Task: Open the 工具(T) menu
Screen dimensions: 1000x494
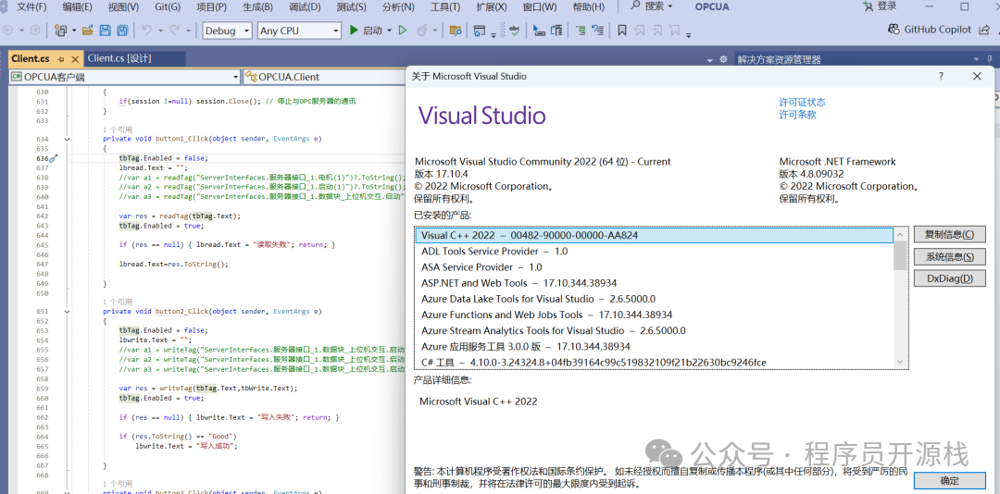Action: point(445,7)
